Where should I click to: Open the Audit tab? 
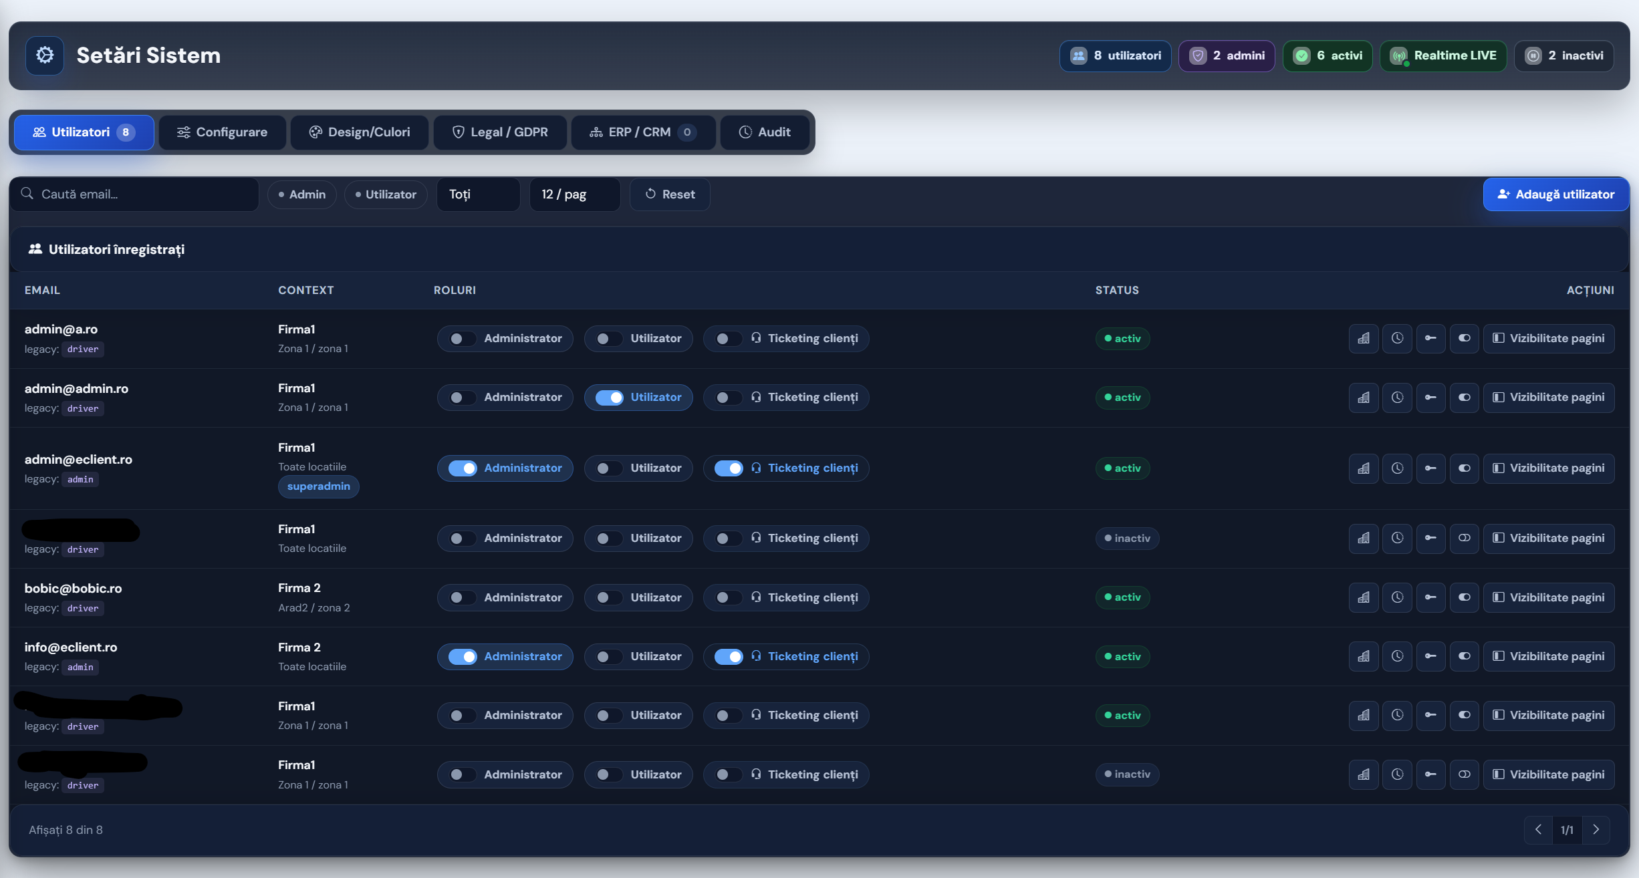point(765,132)
